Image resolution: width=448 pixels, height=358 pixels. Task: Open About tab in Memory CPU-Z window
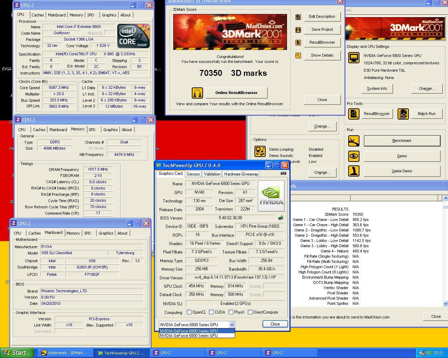click(127, 130)
